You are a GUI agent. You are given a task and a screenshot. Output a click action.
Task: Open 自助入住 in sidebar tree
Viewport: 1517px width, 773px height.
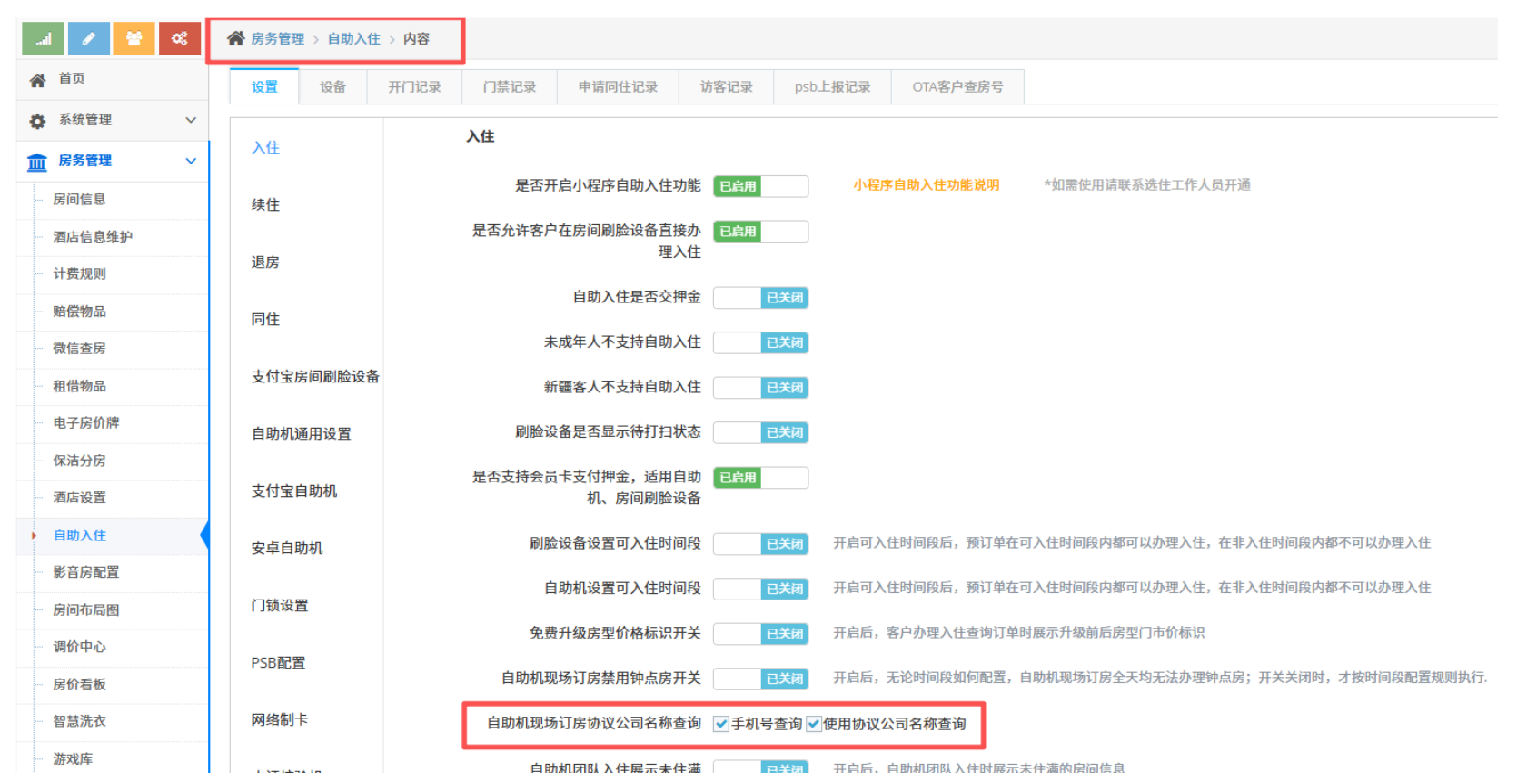79,536
